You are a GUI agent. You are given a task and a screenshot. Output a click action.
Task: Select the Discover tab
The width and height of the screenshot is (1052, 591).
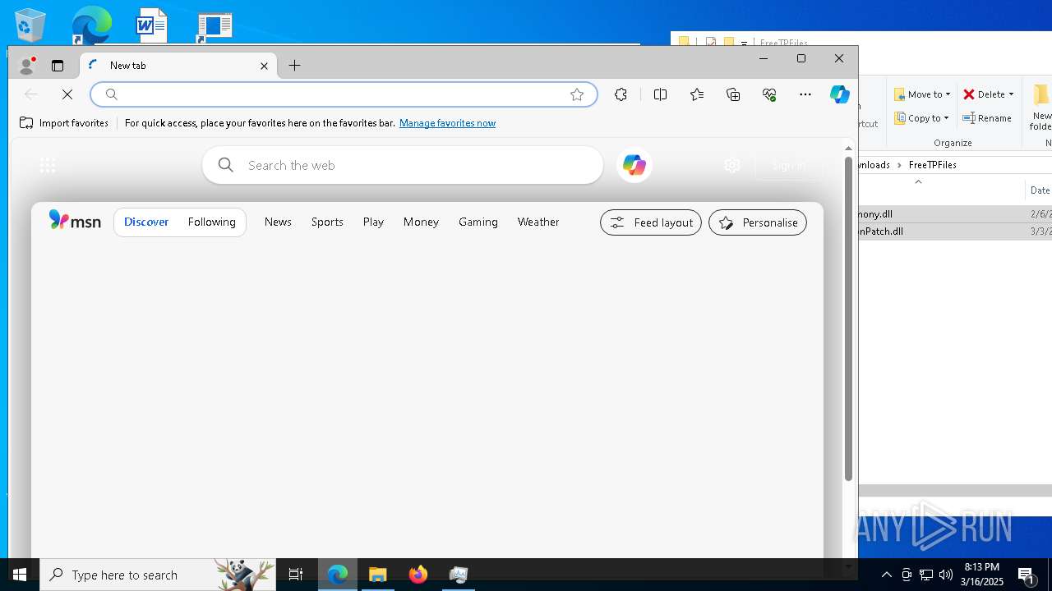tap(146, 222)
